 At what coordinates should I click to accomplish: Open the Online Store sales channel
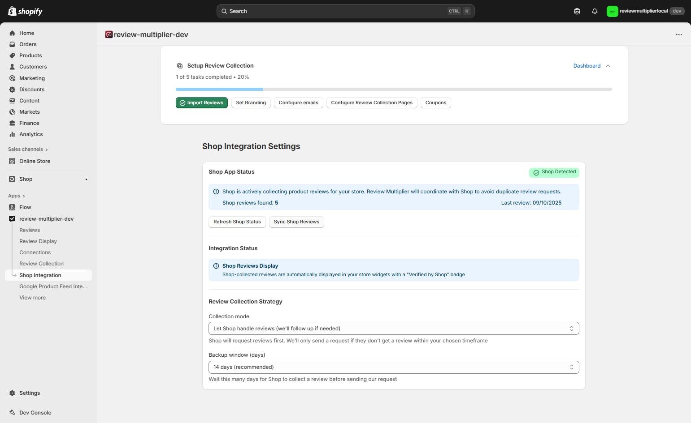(35, 161)
